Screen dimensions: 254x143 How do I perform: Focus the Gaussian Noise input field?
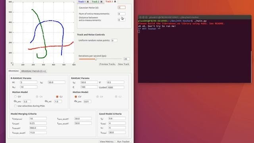(121, 8)
